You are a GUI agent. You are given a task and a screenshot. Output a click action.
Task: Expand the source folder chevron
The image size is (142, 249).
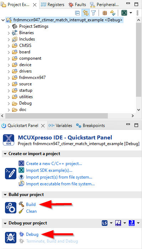(9, 84)
